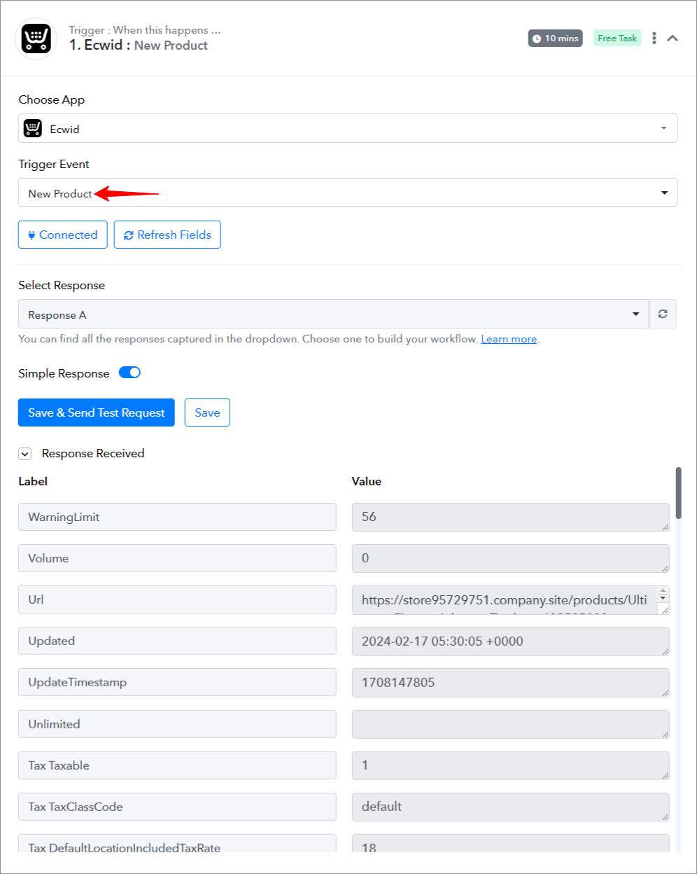
Task: Click the Url value stepper arrows
Action: (x=663, y=595)
